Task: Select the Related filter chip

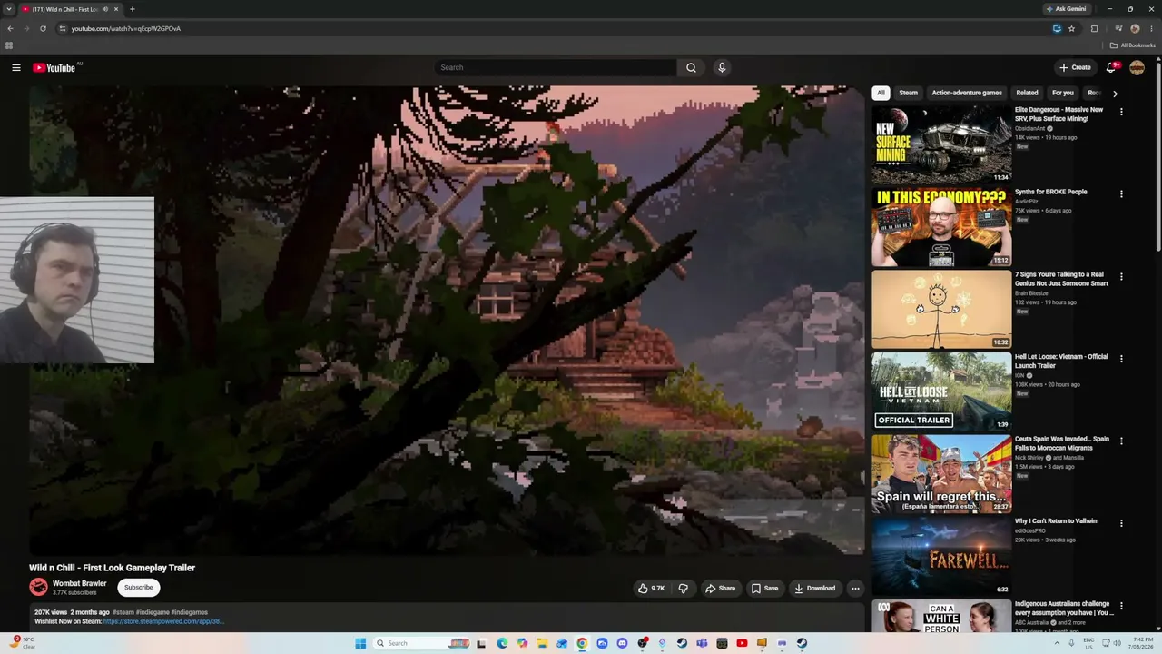Action: [x=1027, y=93]
